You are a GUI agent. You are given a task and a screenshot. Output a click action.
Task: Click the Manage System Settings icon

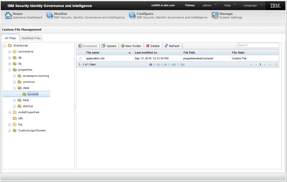[215, 15]
